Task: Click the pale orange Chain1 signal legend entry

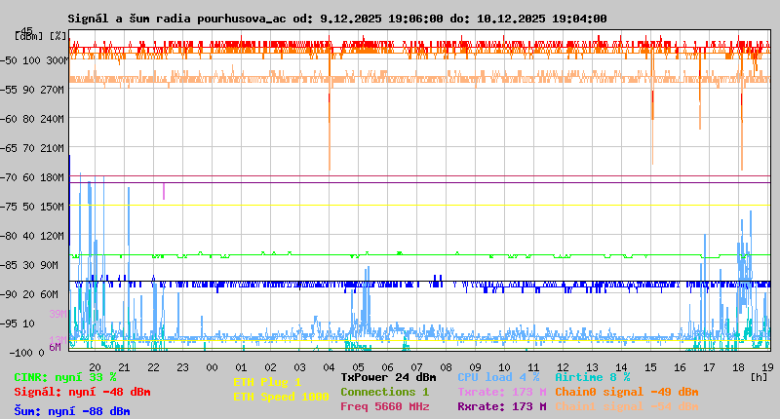Action: (x=626, y=406)
